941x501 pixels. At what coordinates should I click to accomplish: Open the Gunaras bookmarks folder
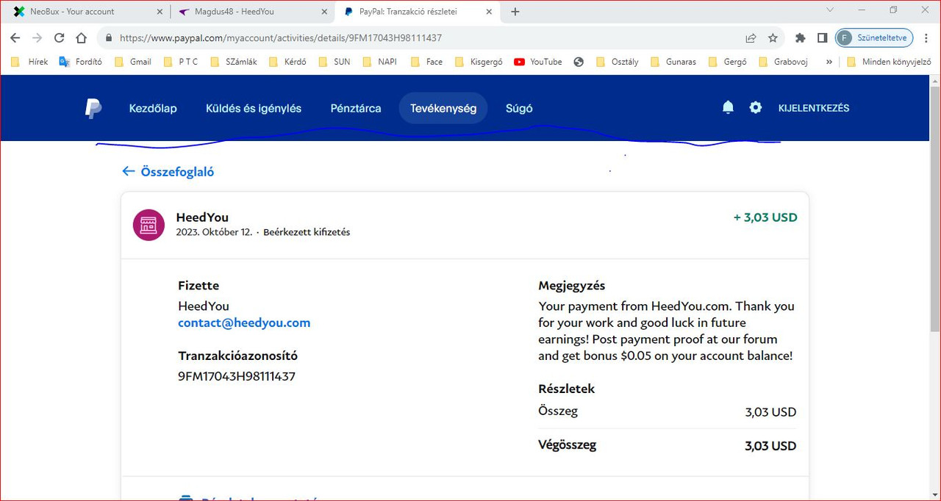pyautogui.click(x=673, y=62)
